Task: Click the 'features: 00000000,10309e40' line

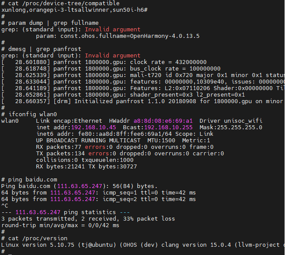Action: click(143, 82)
